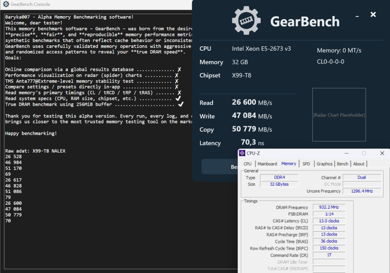This screenshot has width=390, height=273.
Task: Click the Memory: 0 MT/s text
Action: coord(339,51)
